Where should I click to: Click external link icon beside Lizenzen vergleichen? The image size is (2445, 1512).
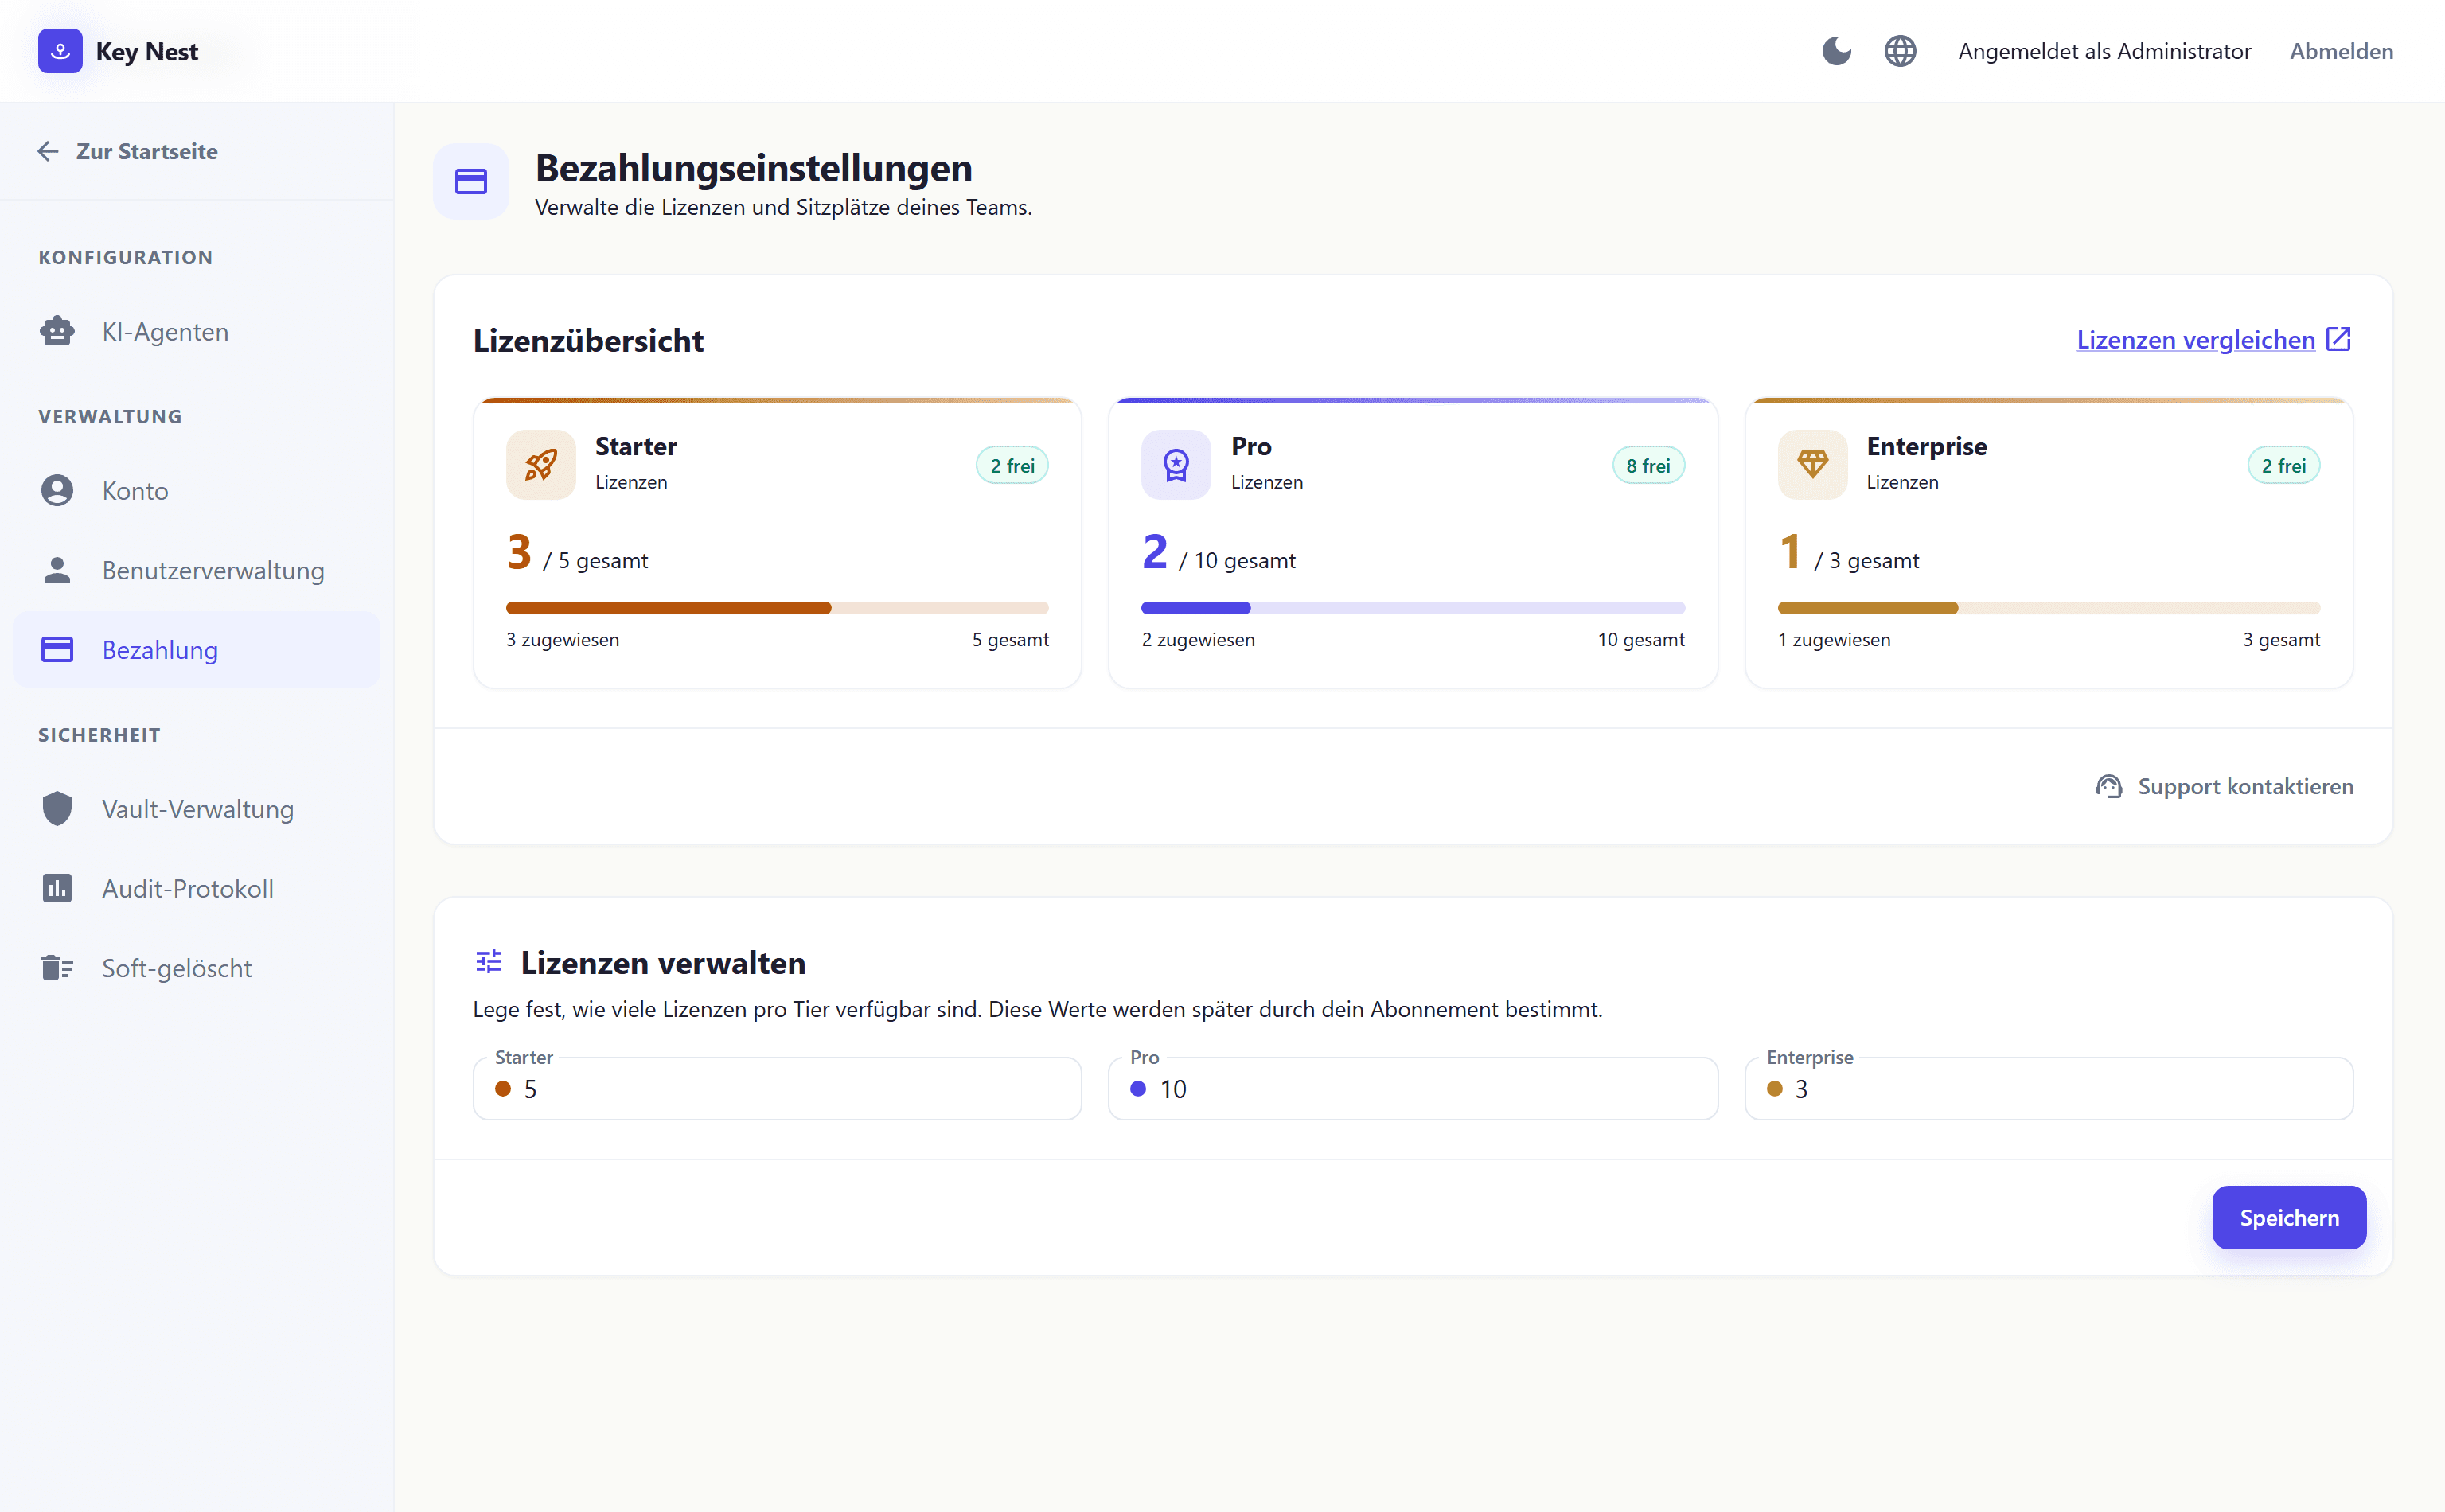tap(2339, 339)
